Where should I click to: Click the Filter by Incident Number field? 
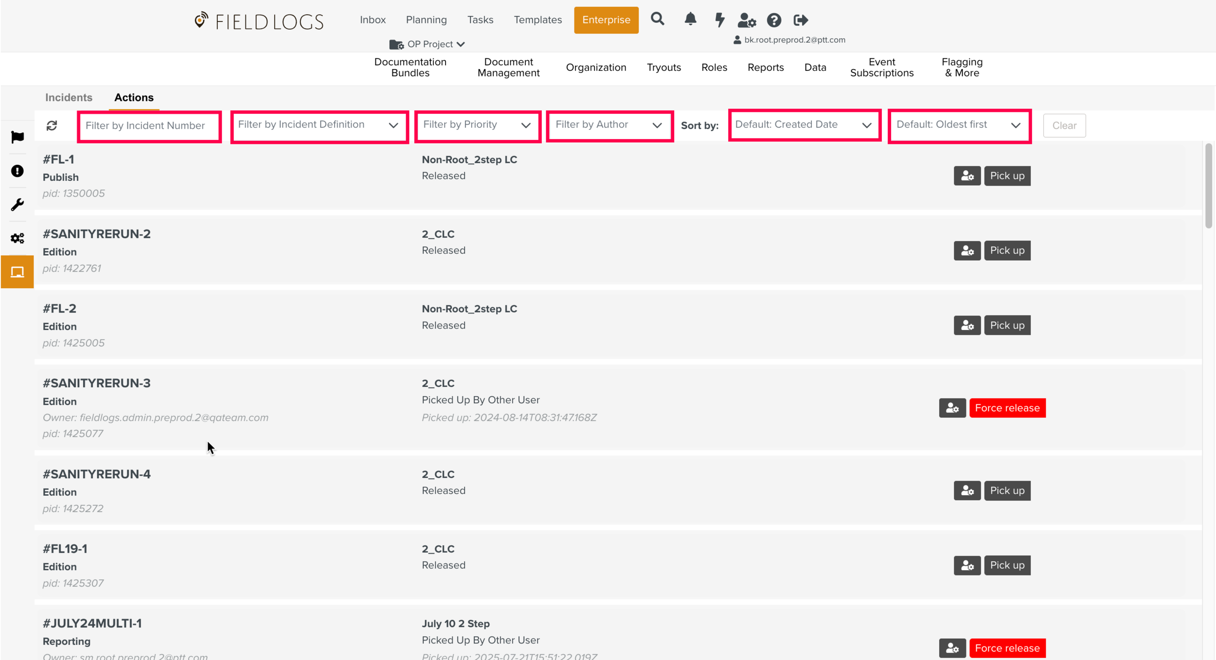click(x=149, y=126)
